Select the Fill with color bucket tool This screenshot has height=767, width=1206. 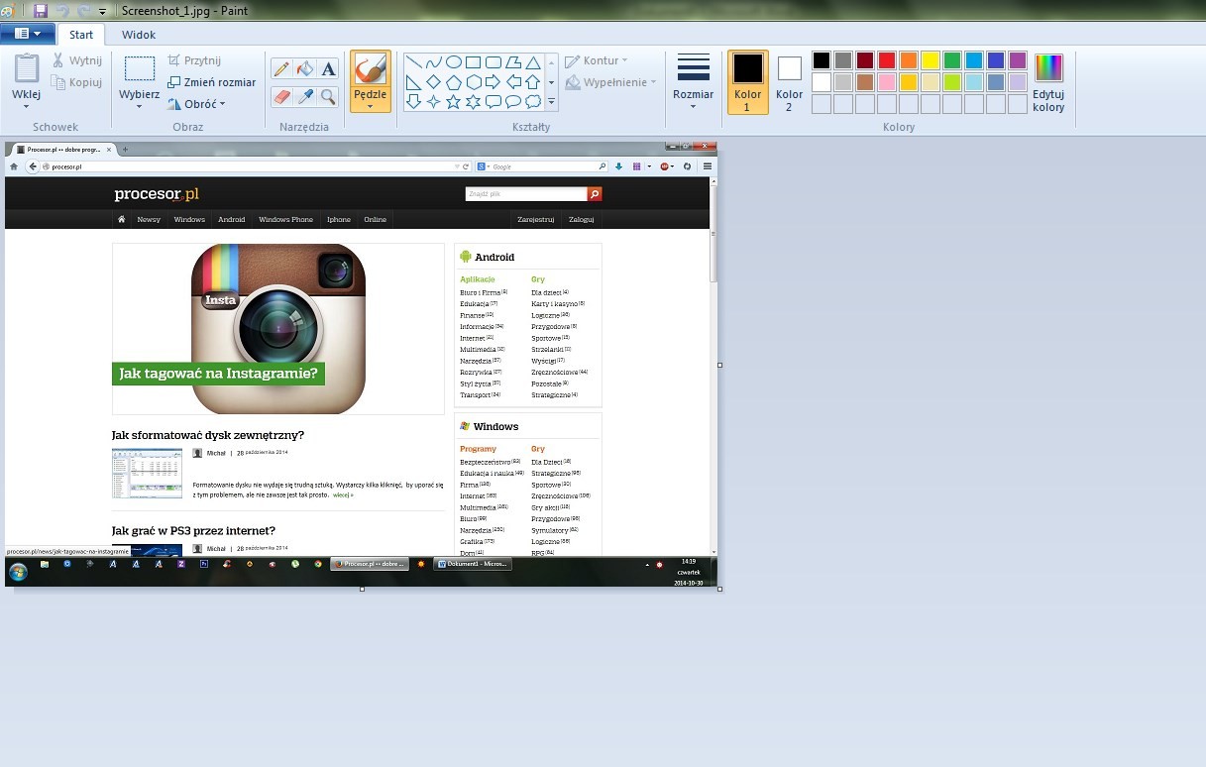[305, 68]
